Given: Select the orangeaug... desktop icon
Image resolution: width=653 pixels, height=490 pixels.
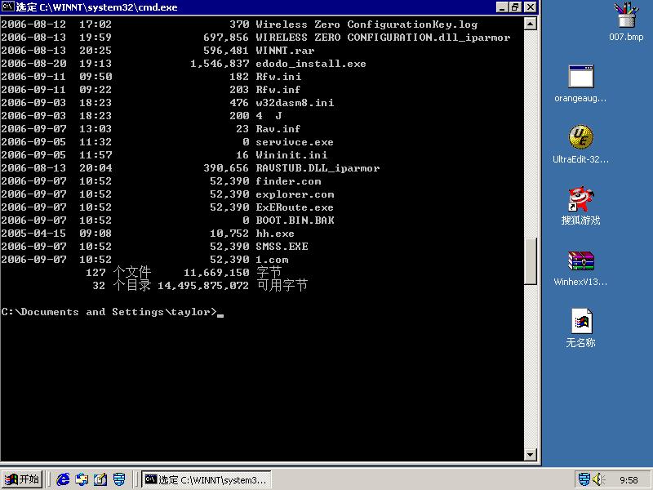Looking at the screenshot, I should click(580, 83).
